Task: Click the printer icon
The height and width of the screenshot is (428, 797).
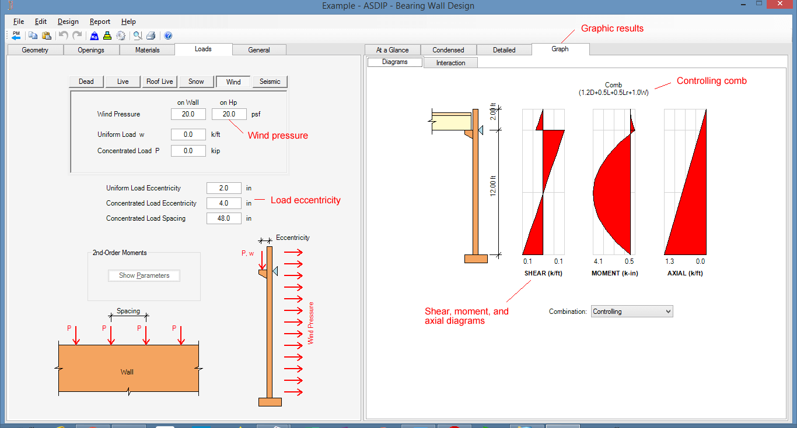Action: click(151, 36)
